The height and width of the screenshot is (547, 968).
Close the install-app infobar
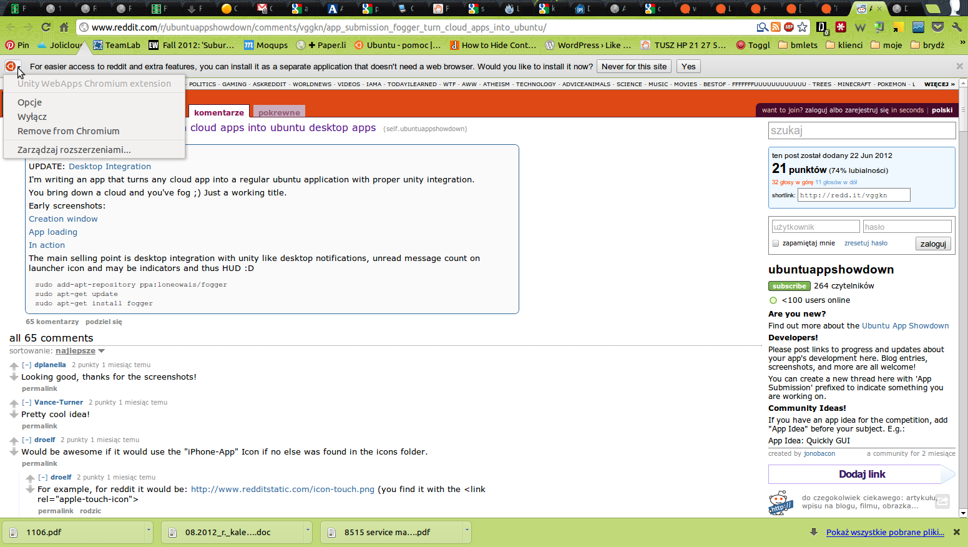959,66
